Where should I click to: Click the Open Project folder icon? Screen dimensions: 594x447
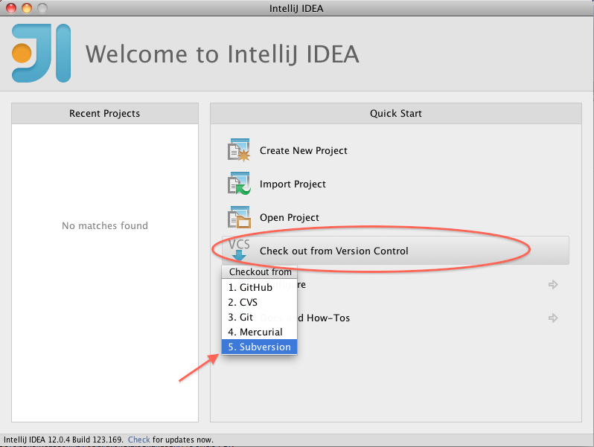[239, 217]
